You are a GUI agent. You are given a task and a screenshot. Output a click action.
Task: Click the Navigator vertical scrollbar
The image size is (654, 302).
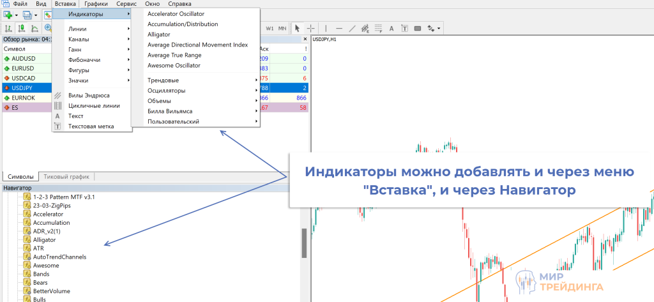point(305,243)
